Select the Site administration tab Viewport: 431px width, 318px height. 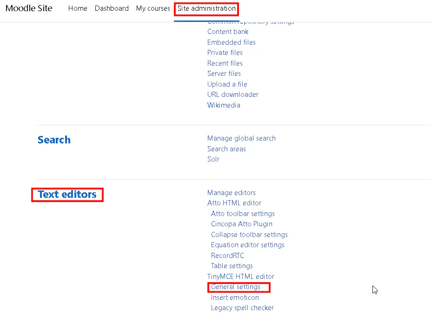[206, 8]
